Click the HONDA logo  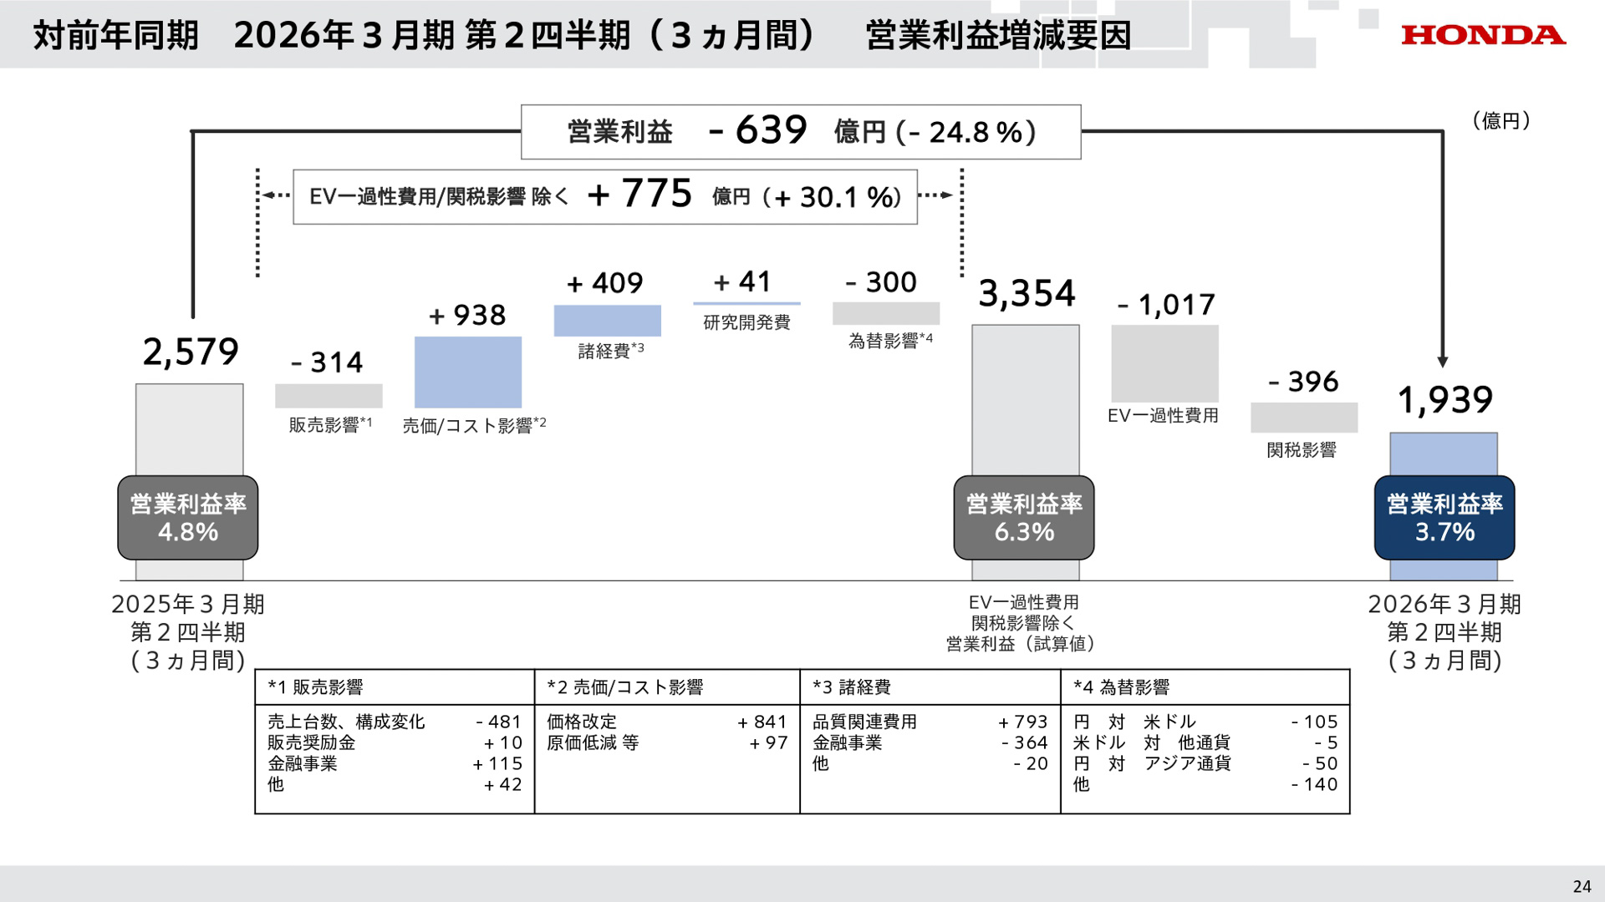tap(1483, 35)
